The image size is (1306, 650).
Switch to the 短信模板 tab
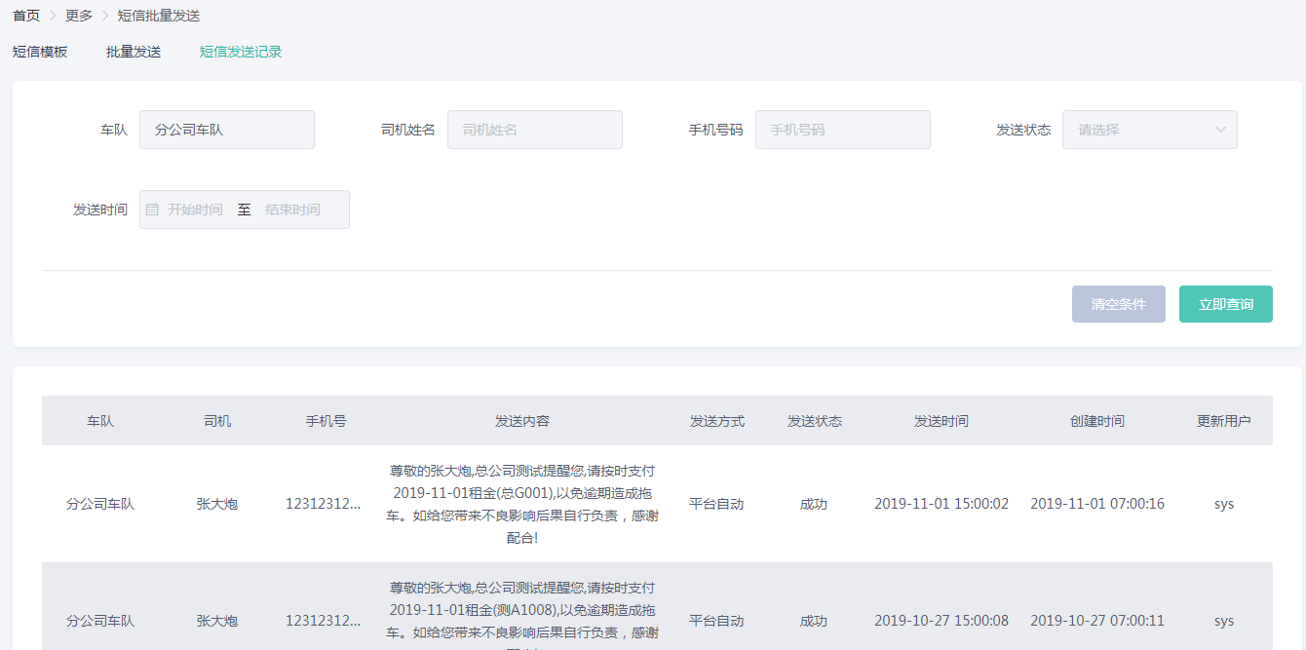point(40,52)
